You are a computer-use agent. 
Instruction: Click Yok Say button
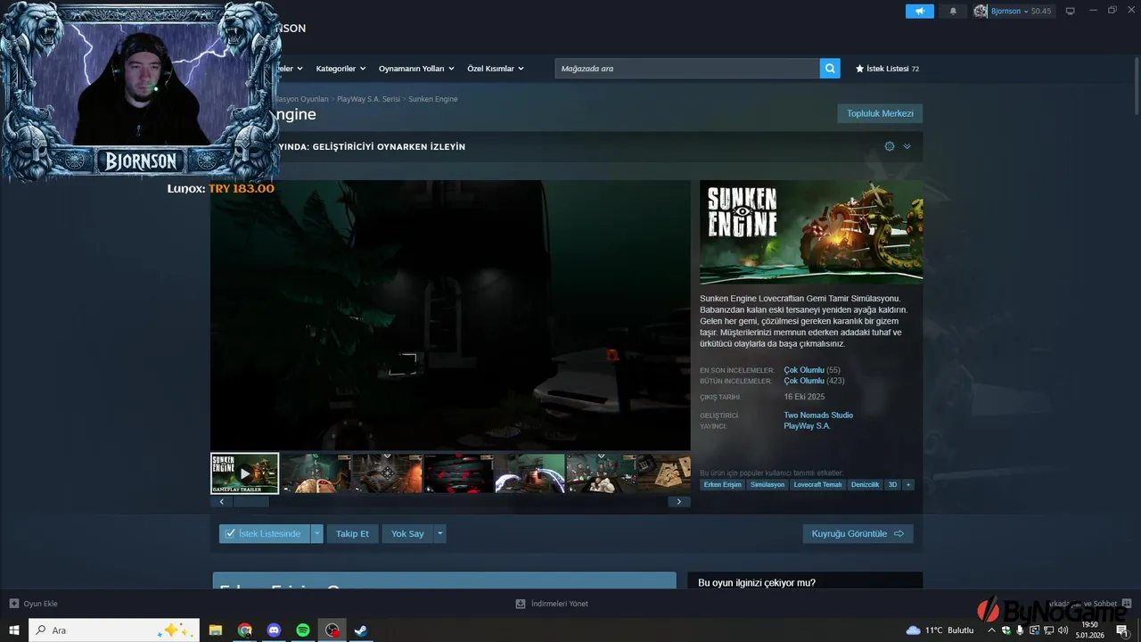pyautogui.click(x=407, y=534)
